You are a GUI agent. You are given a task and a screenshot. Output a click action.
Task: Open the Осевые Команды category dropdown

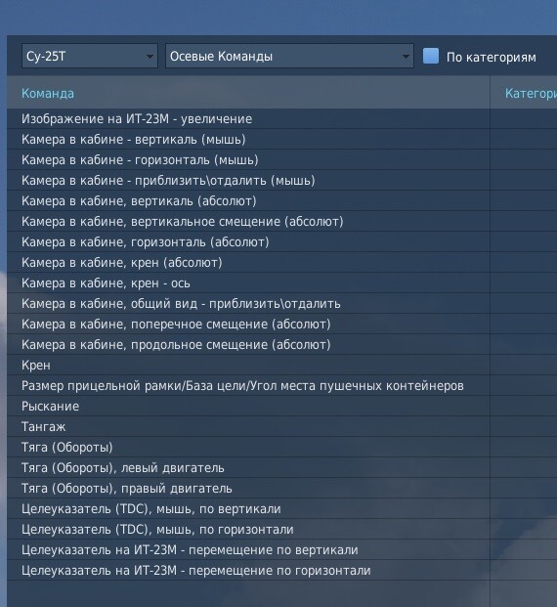289,56
